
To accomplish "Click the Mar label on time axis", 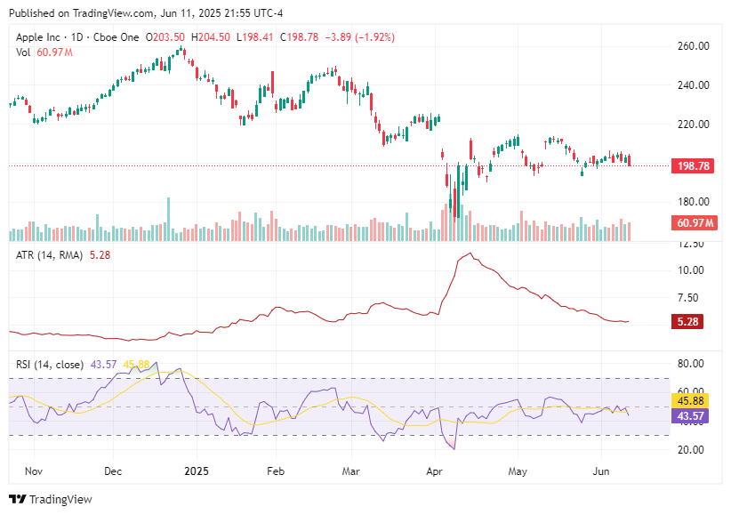I will click(x=350, y=471).
